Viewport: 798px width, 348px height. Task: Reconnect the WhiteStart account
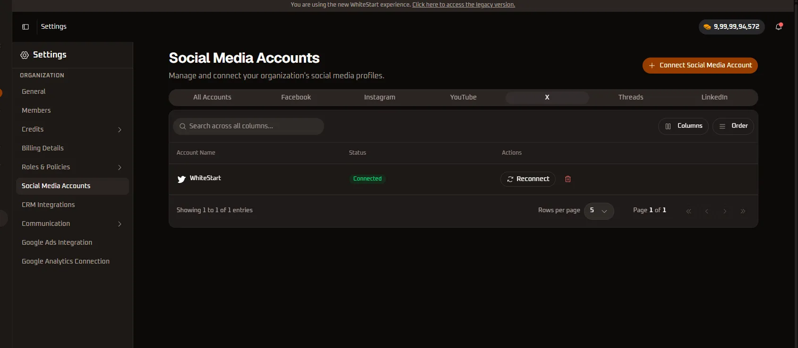(x=528, y=179)
